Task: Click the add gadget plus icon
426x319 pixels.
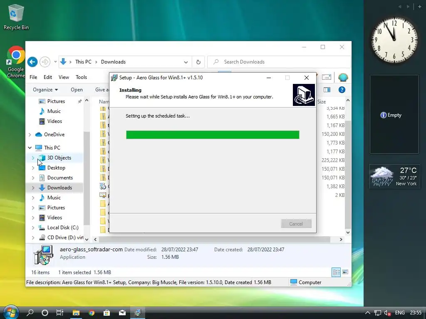Action: click(419, 7)
